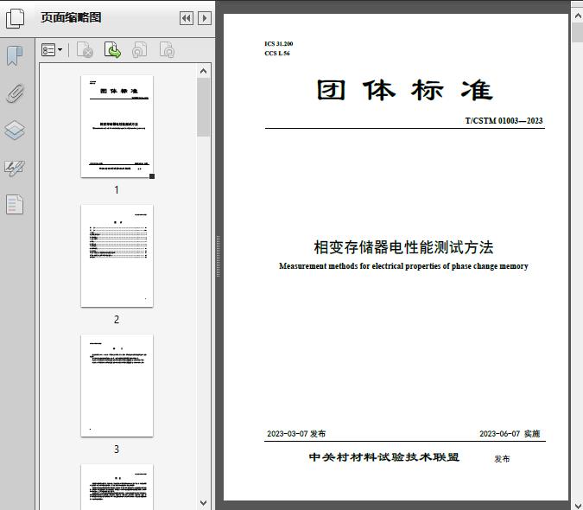
Task: Click the '页面缩略图' panel title
Action: (x=71, y=17)
